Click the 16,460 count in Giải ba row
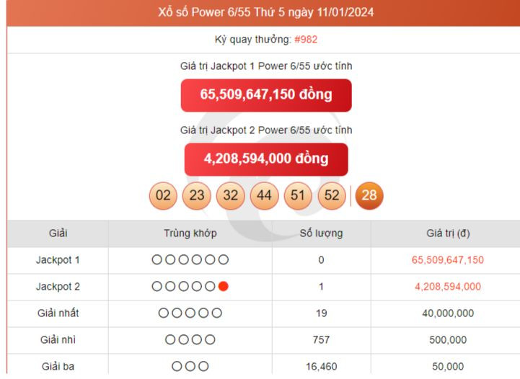This screenshot has width=520, height=379. [321, 367]
